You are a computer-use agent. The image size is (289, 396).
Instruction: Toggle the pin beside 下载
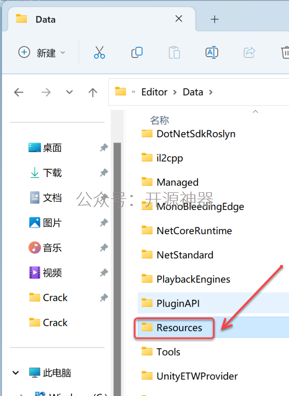pos(104,173)
